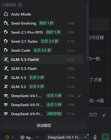The height and width of the screenshot is (140, 111).
Task: Click the 闲时折扣 tag on DeepSeek-V4-Pr
Action: 54,114
